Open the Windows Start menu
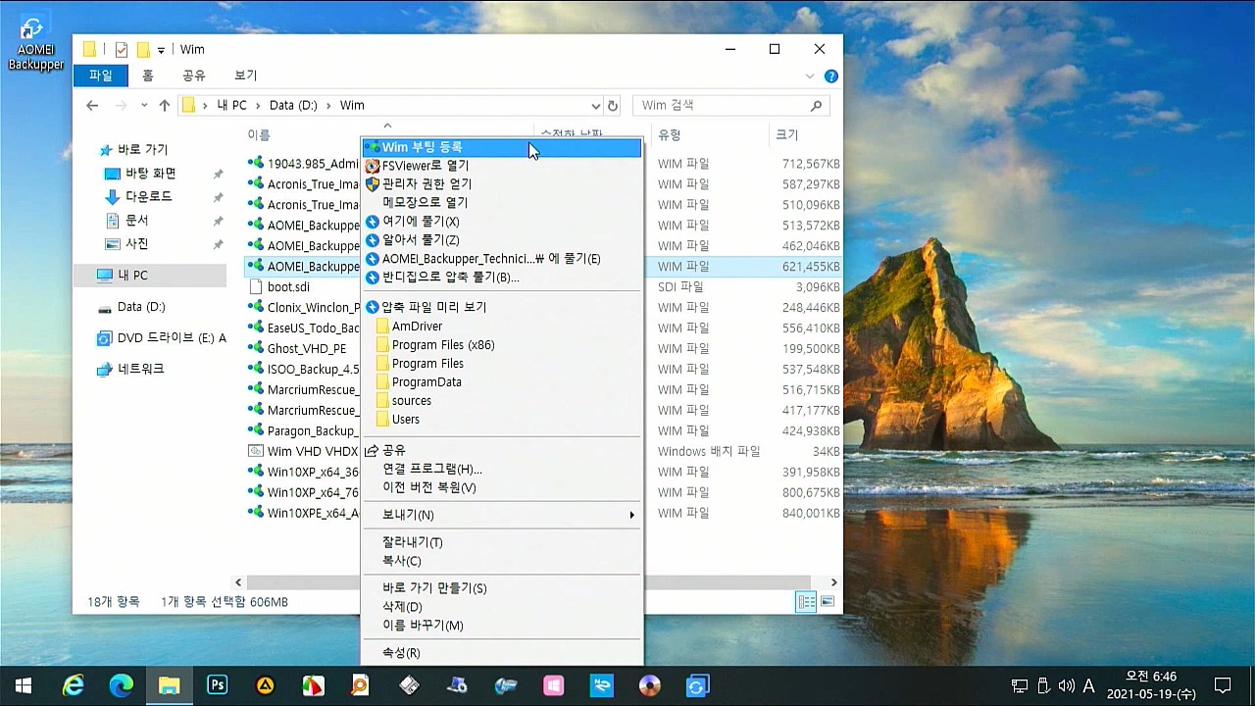This screenshot has width=1255, height=706. click(24, 686)
